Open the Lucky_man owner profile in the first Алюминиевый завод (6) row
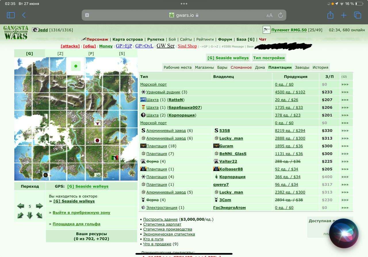This screenshot has width=368, height=257. 231,138
